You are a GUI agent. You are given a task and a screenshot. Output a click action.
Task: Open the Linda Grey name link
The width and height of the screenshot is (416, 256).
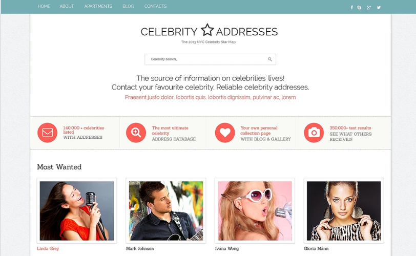pyautogui.click(x=48, y=249)
